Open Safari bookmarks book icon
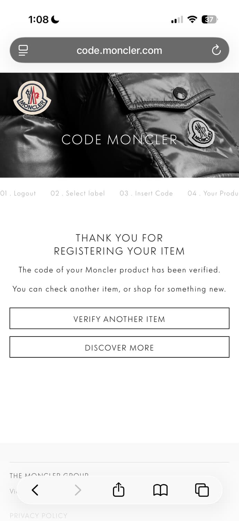This screenshot has height=521, width=239. (160, 490)
